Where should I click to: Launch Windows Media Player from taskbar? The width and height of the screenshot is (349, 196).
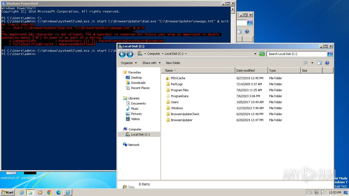[x=40, y=192]
